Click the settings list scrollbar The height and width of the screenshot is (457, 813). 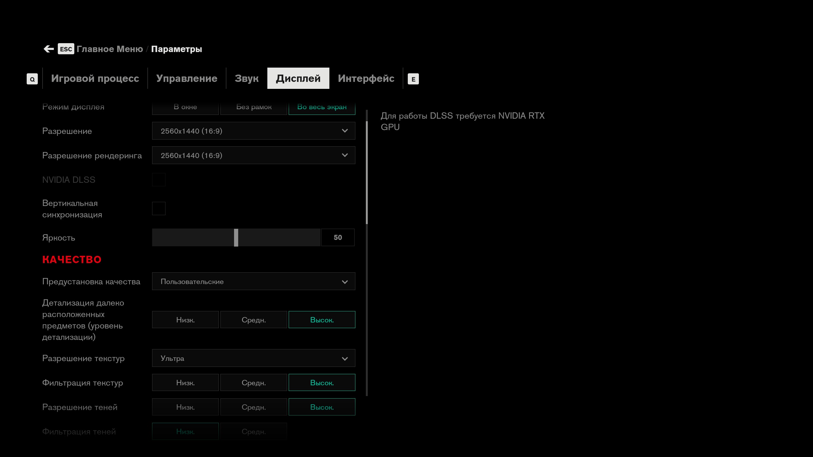click(367, 173)
